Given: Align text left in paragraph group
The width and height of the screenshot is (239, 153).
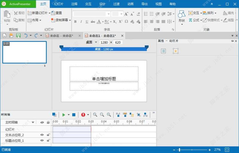Looking at the screenshot, I should tap(146, 22).
